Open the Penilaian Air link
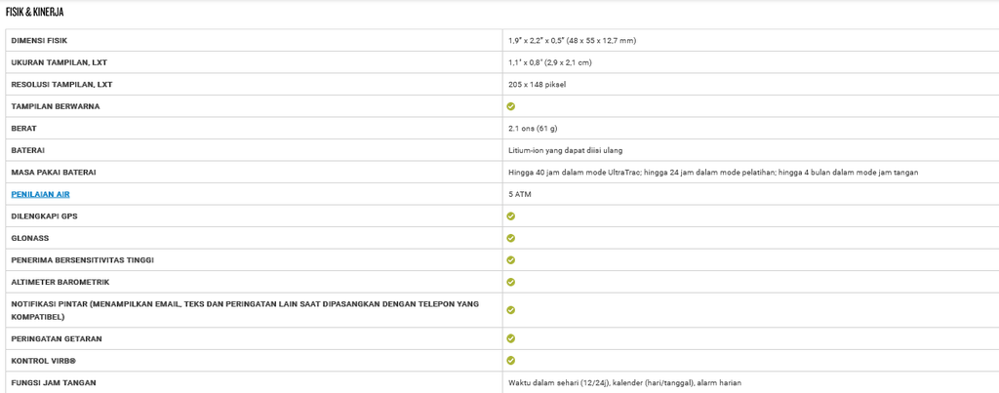 (40, 194)
